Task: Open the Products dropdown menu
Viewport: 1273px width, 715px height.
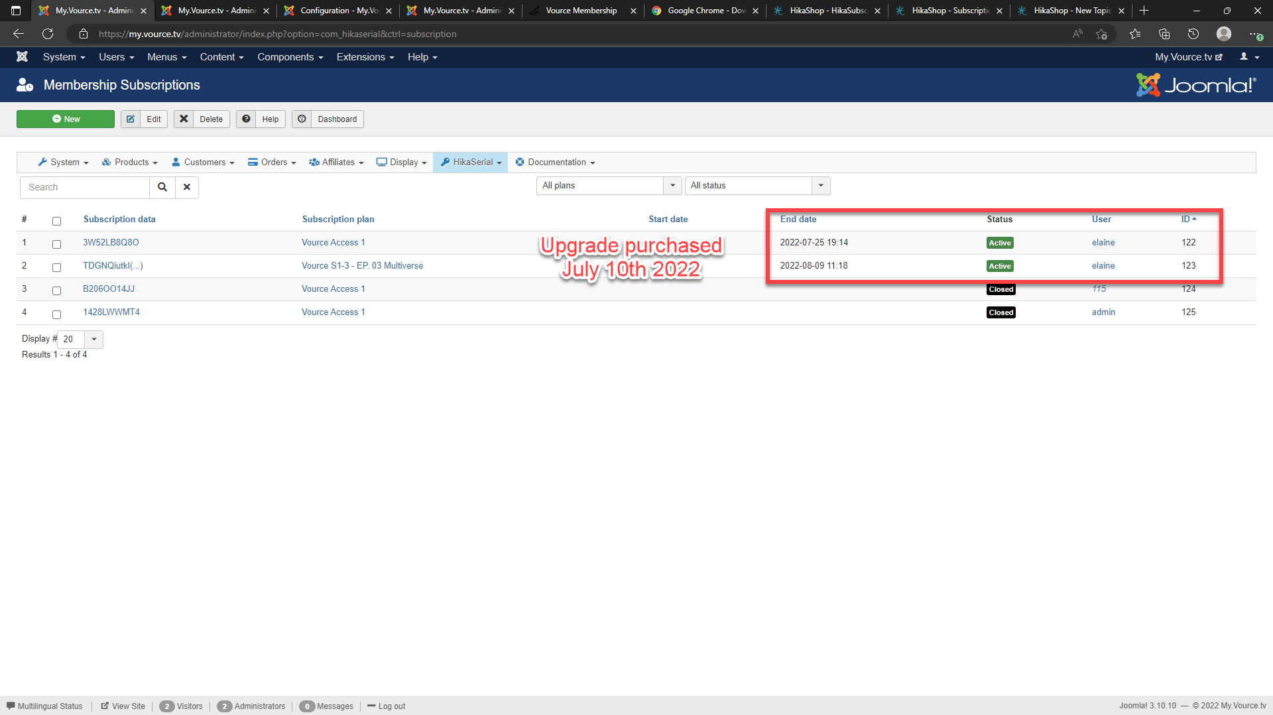Action: tap(130, 162)
